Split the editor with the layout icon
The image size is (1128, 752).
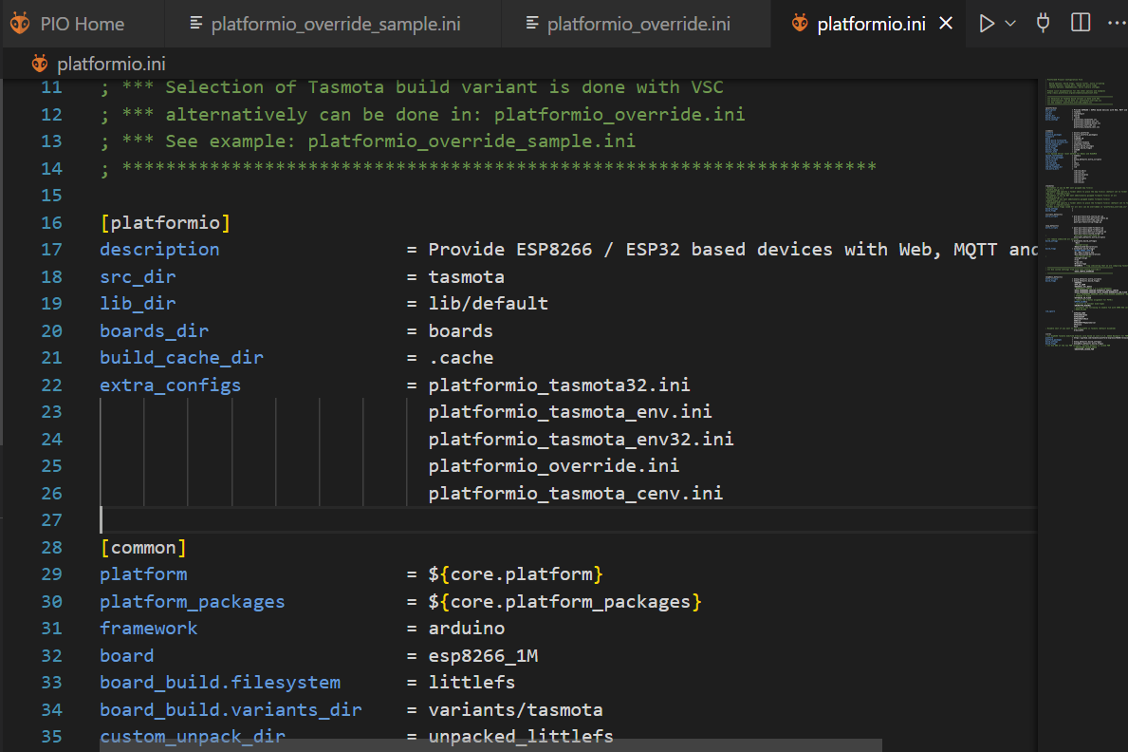pos(1081,23)
